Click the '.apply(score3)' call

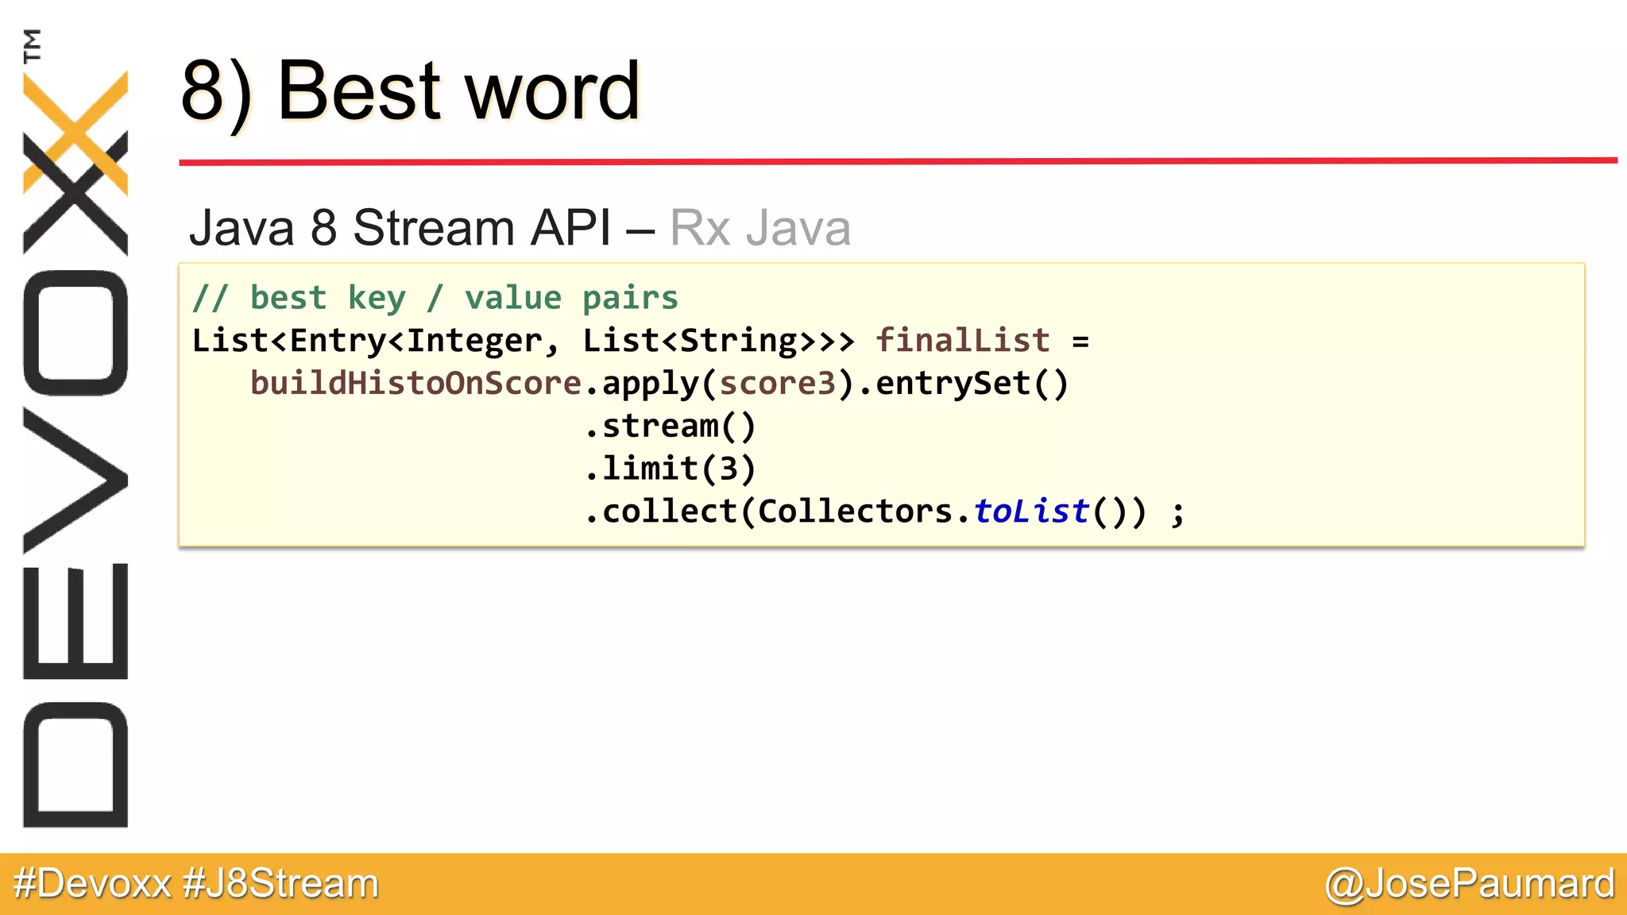720,384
